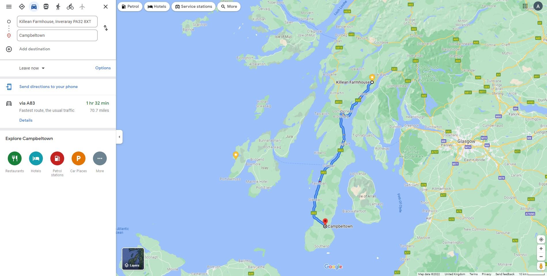This screenshot has height=276, width=547.
Task: Open More search categories chip
Action: point(229,7)
